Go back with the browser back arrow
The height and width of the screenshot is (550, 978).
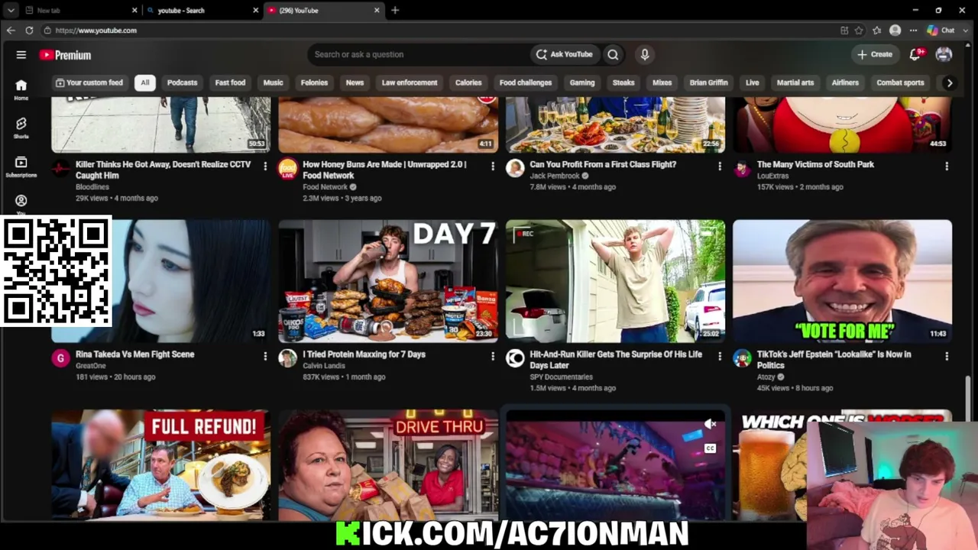(11, 31)
